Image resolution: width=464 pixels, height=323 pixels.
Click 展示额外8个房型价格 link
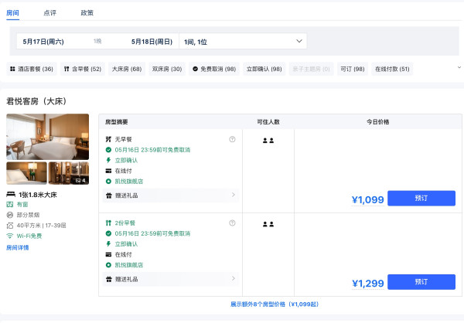tap(275, 304)
